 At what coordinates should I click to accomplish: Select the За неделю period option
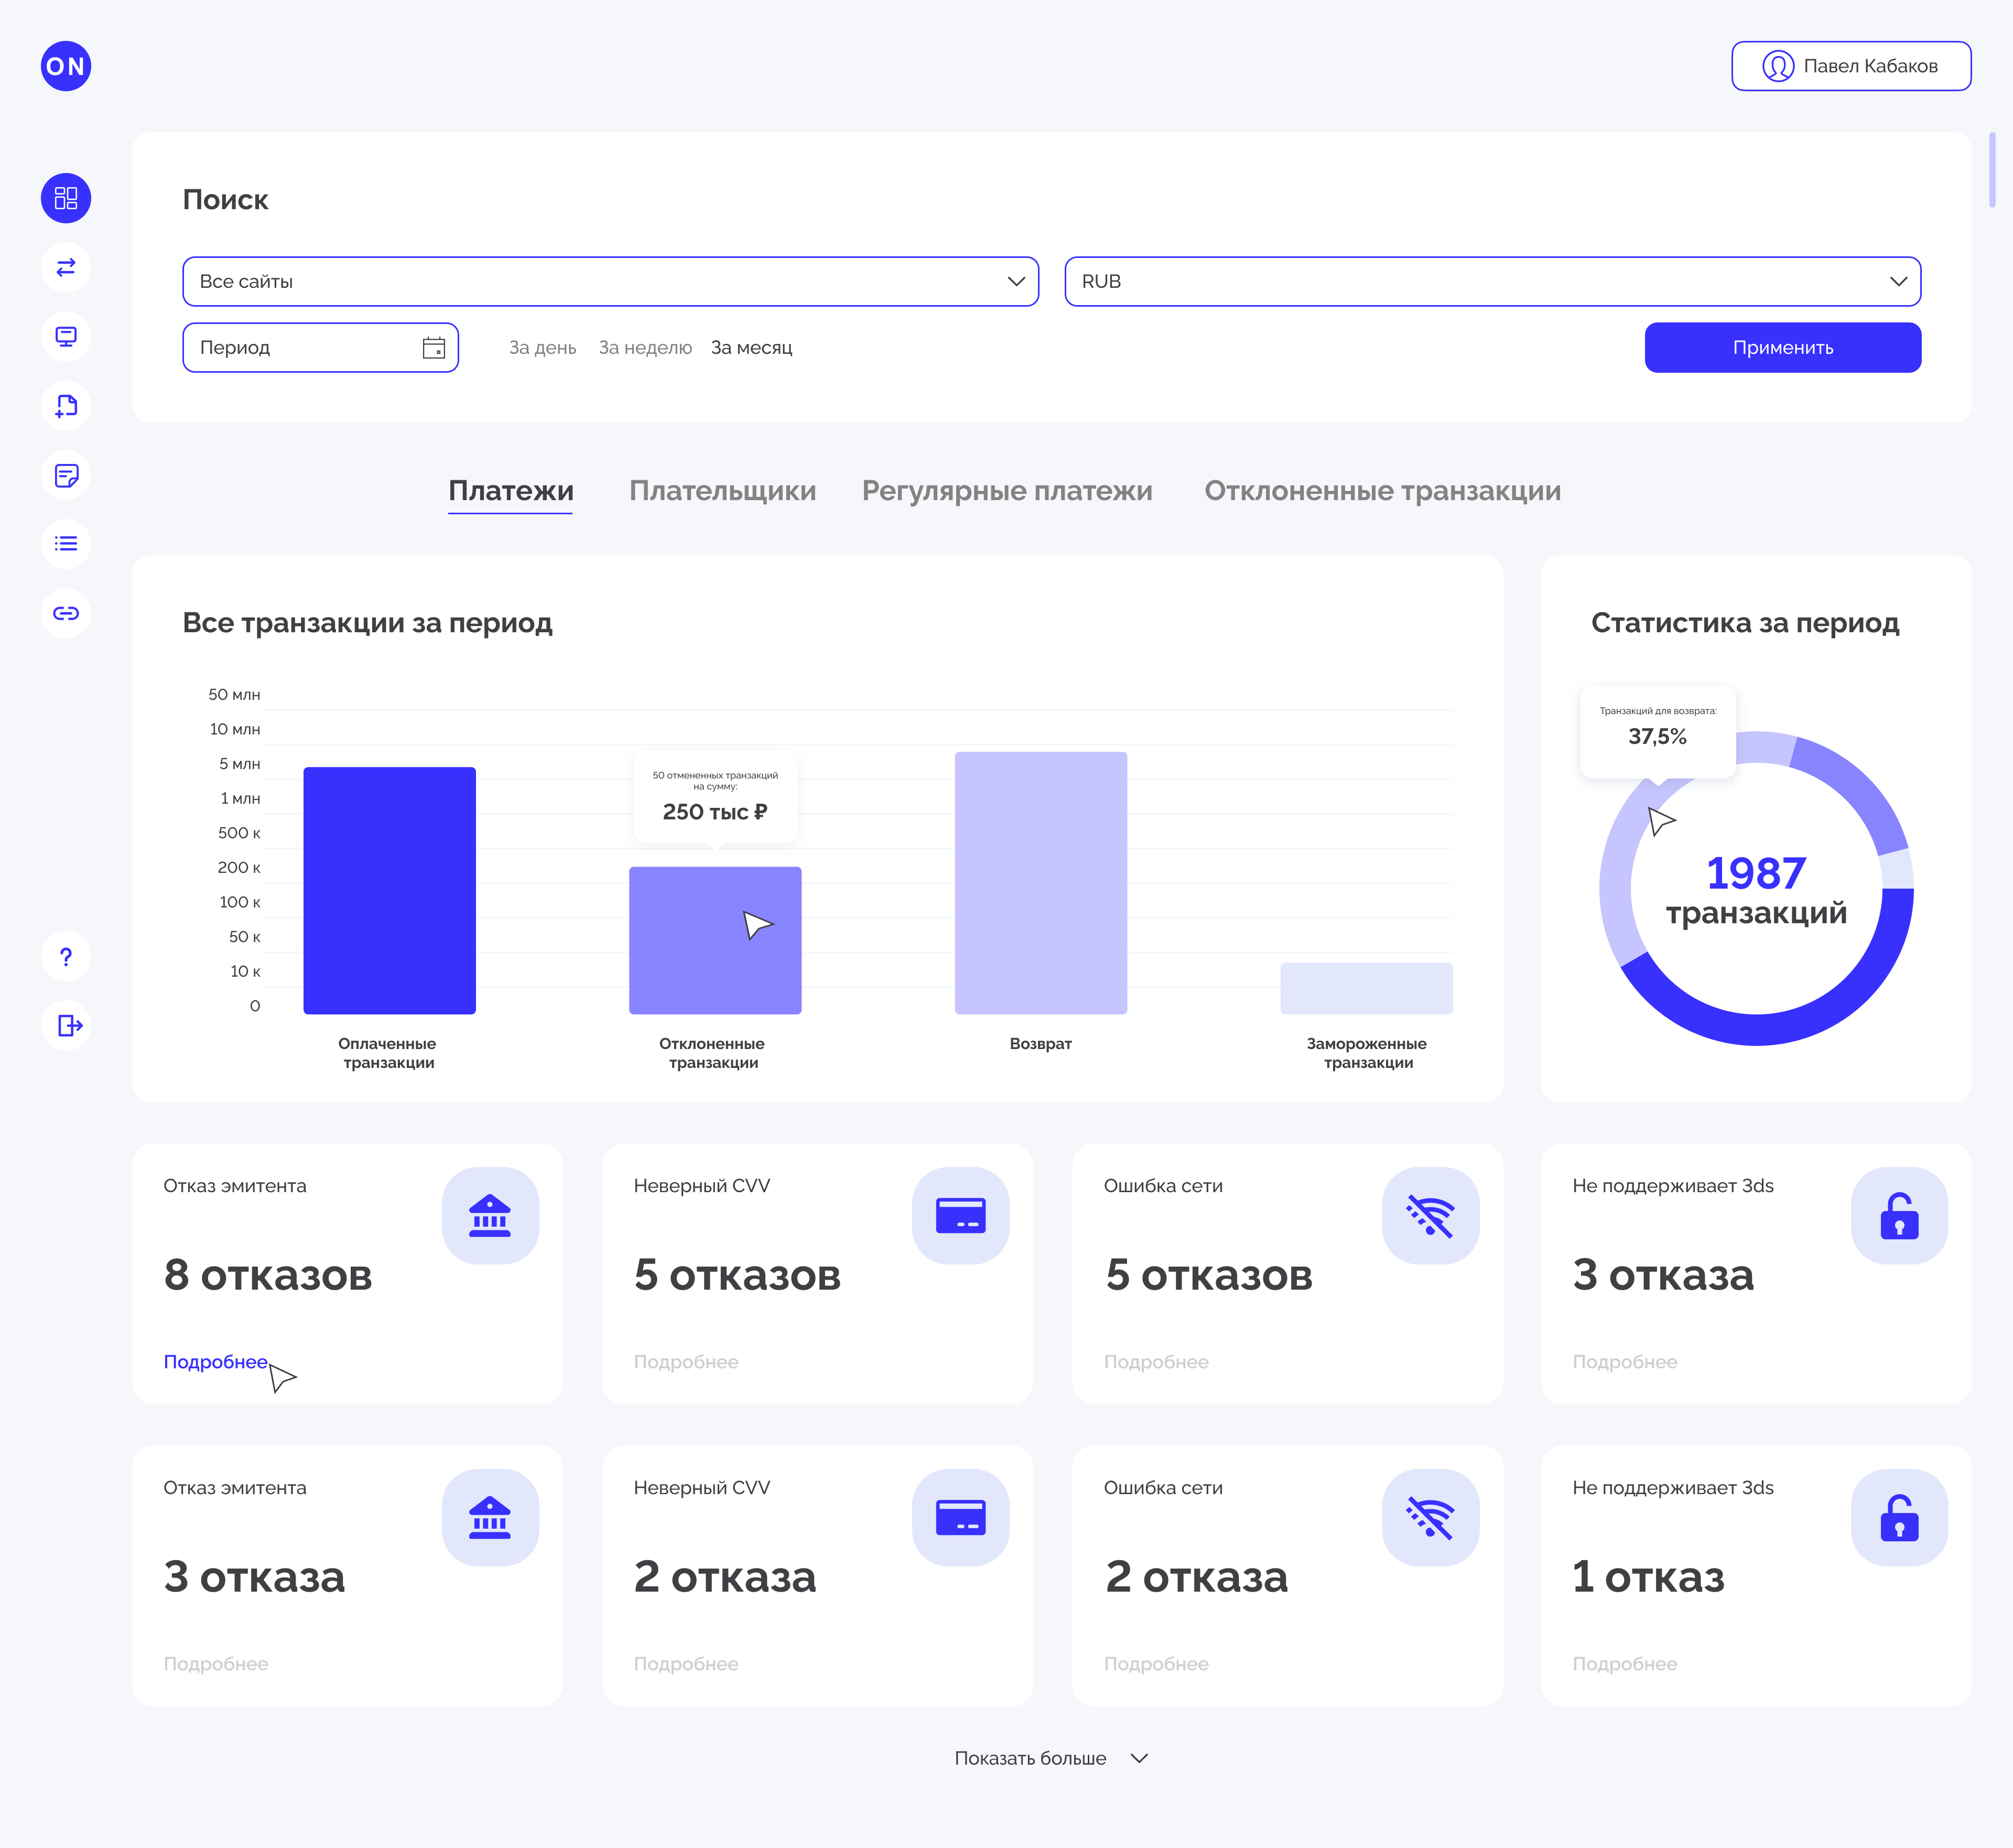click(x=645, y=348)
